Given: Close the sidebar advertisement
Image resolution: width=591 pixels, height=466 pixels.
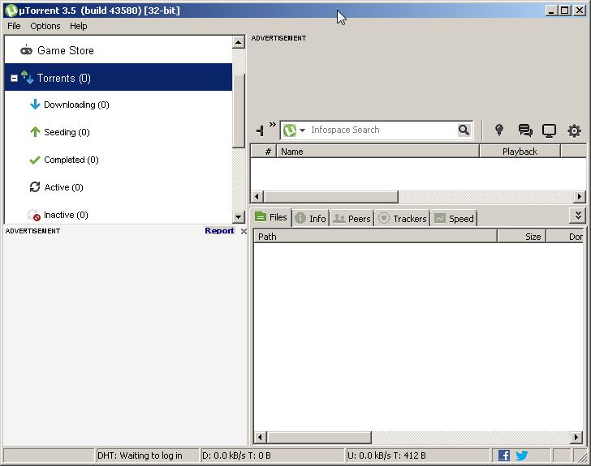Looking at the screenshot, I should point(244,231).
